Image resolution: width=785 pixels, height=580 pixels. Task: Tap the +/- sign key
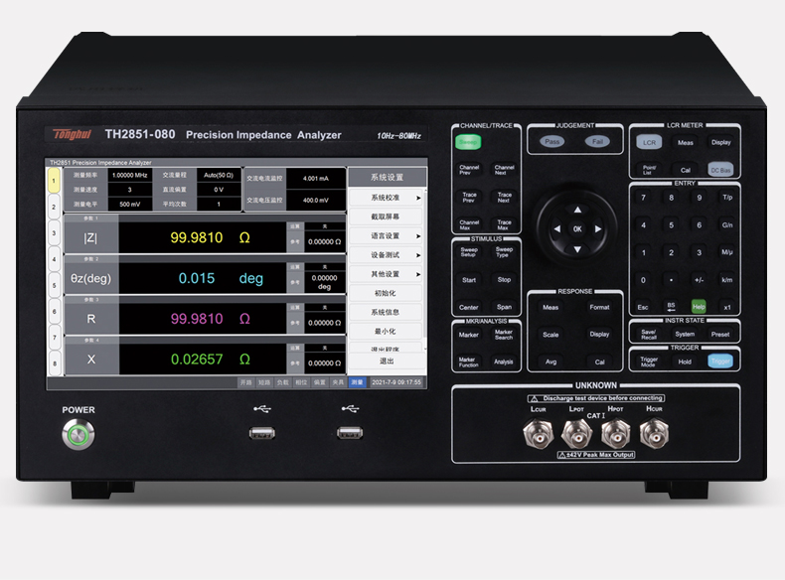pos(699,280)
